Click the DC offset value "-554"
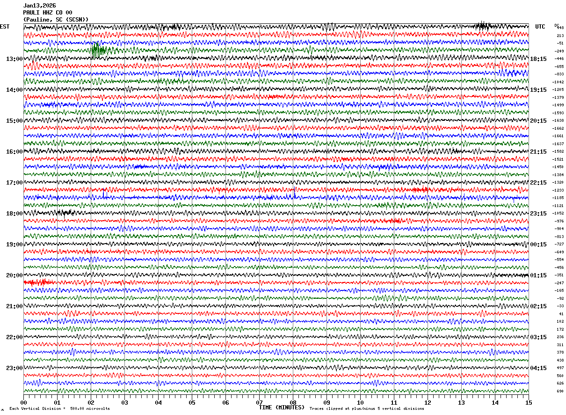 (x=559, y=259)
